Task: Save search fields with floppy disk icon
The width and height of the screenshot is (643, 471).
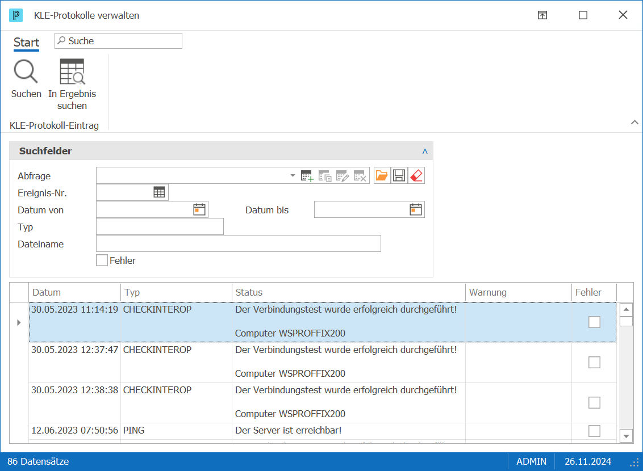Action: tap(399, 176)
